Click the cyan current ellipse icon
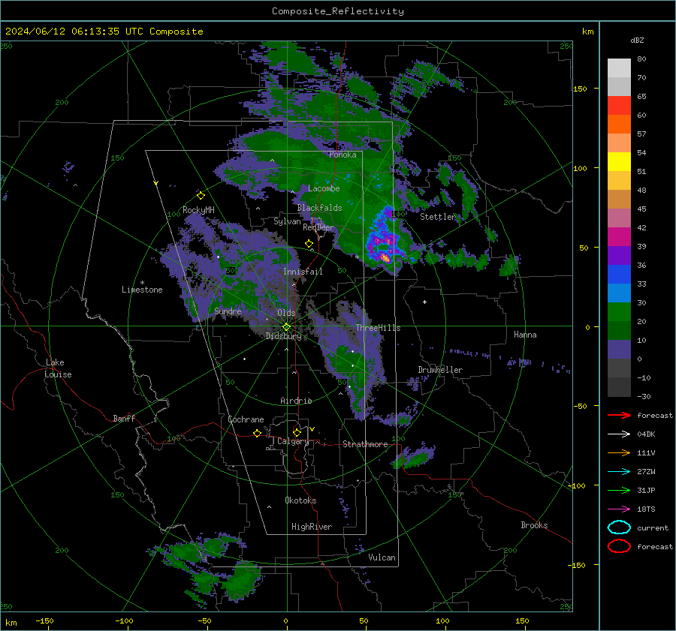676x631 pixels. [619, 527]
